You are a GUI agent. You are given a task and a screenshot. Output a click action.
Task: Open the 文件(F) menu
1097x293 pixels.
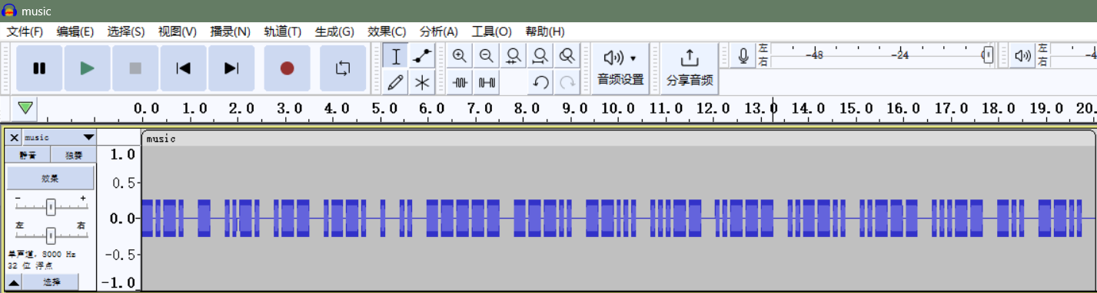coord(25,31)
